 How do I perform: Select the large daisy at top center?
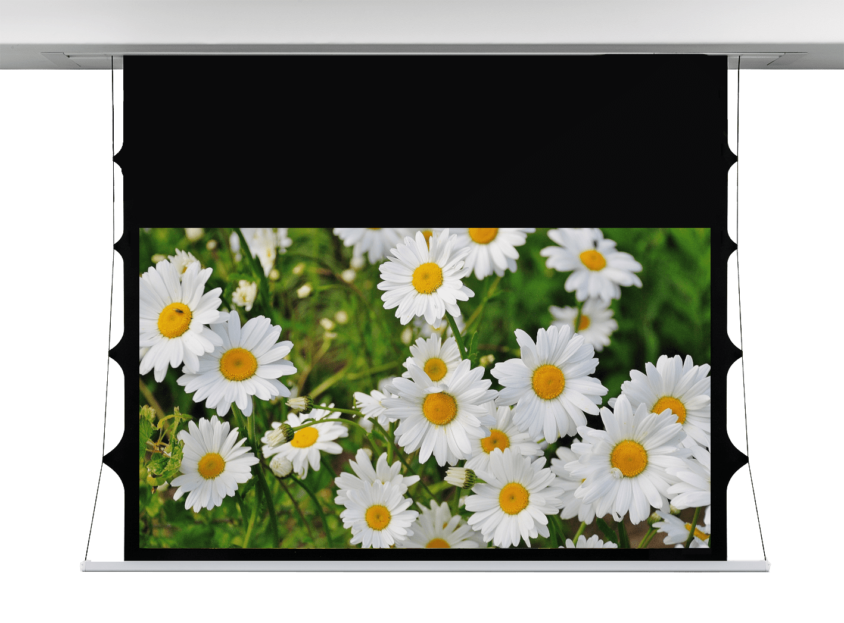tap(426, 278)
